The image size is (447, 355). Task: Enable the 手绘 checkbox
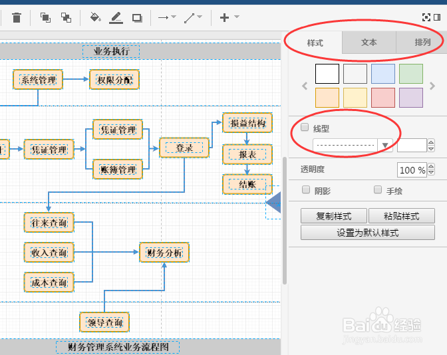tap(378, 189)
